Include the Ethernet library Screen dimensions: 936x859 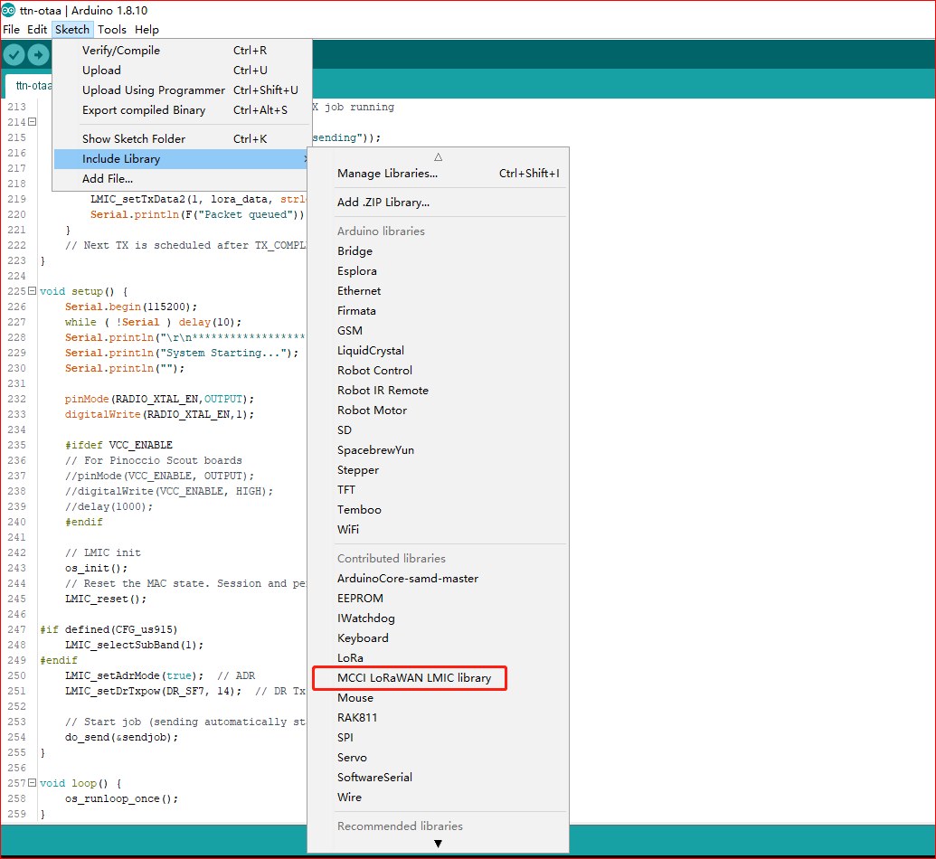pos(438,291)
